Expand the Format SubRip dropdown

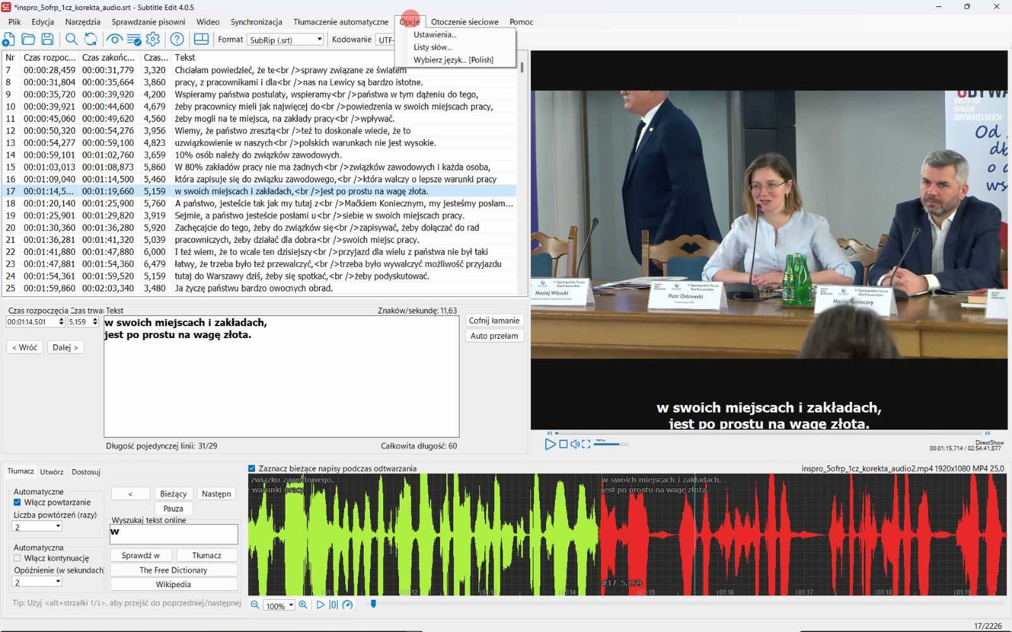tap(319, 39)
